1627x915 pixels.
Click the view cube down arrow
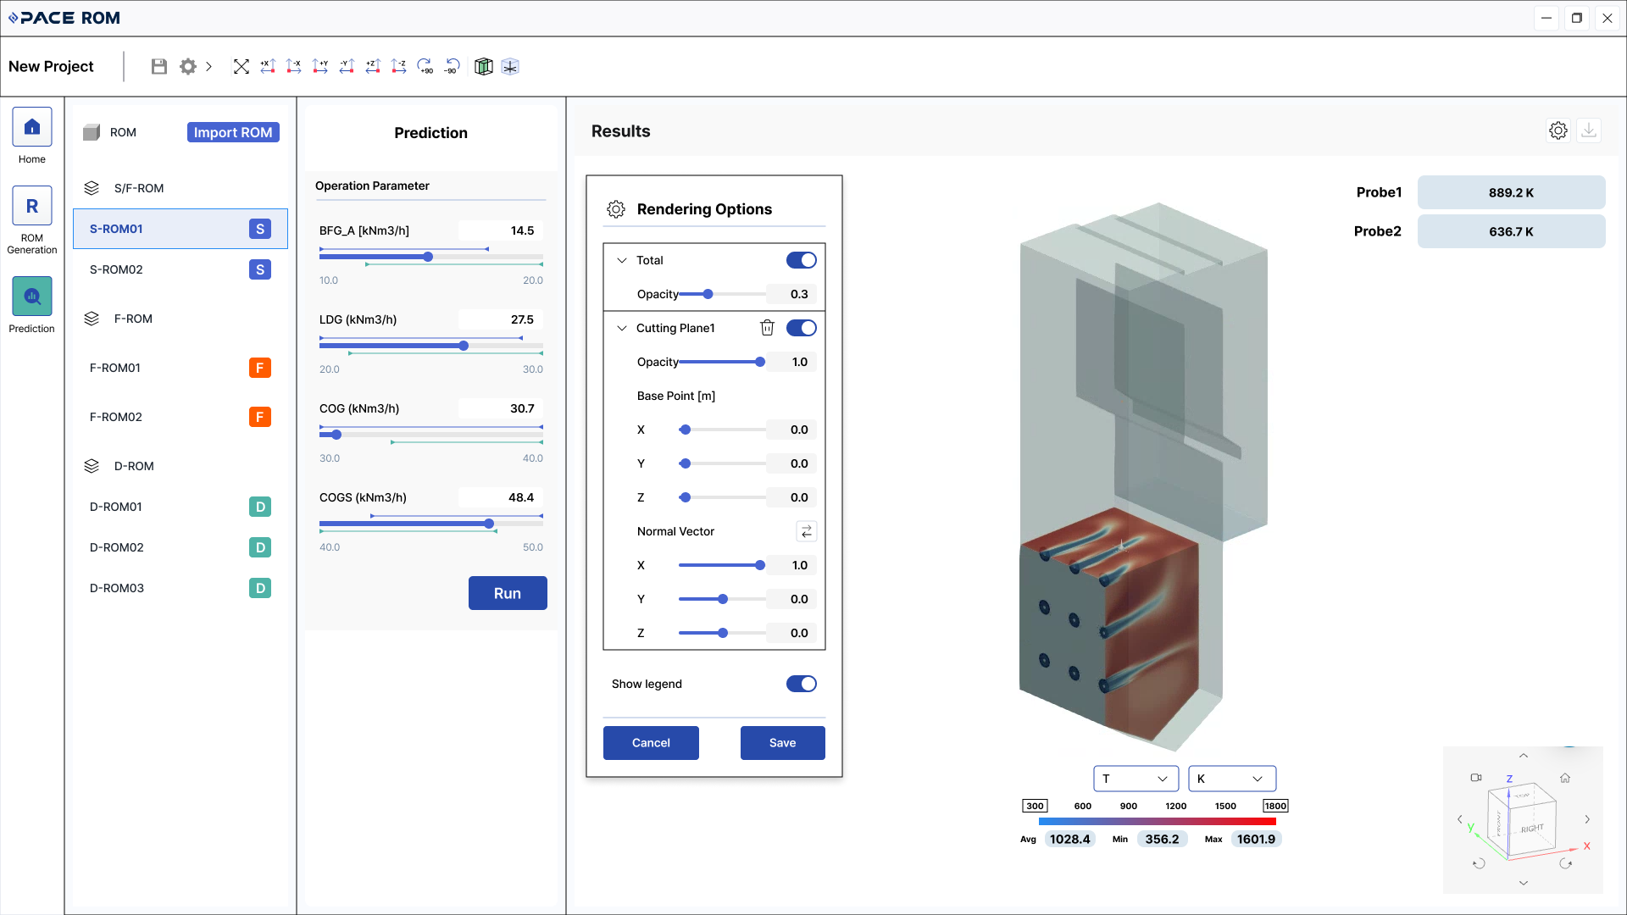pos(1524,883)
